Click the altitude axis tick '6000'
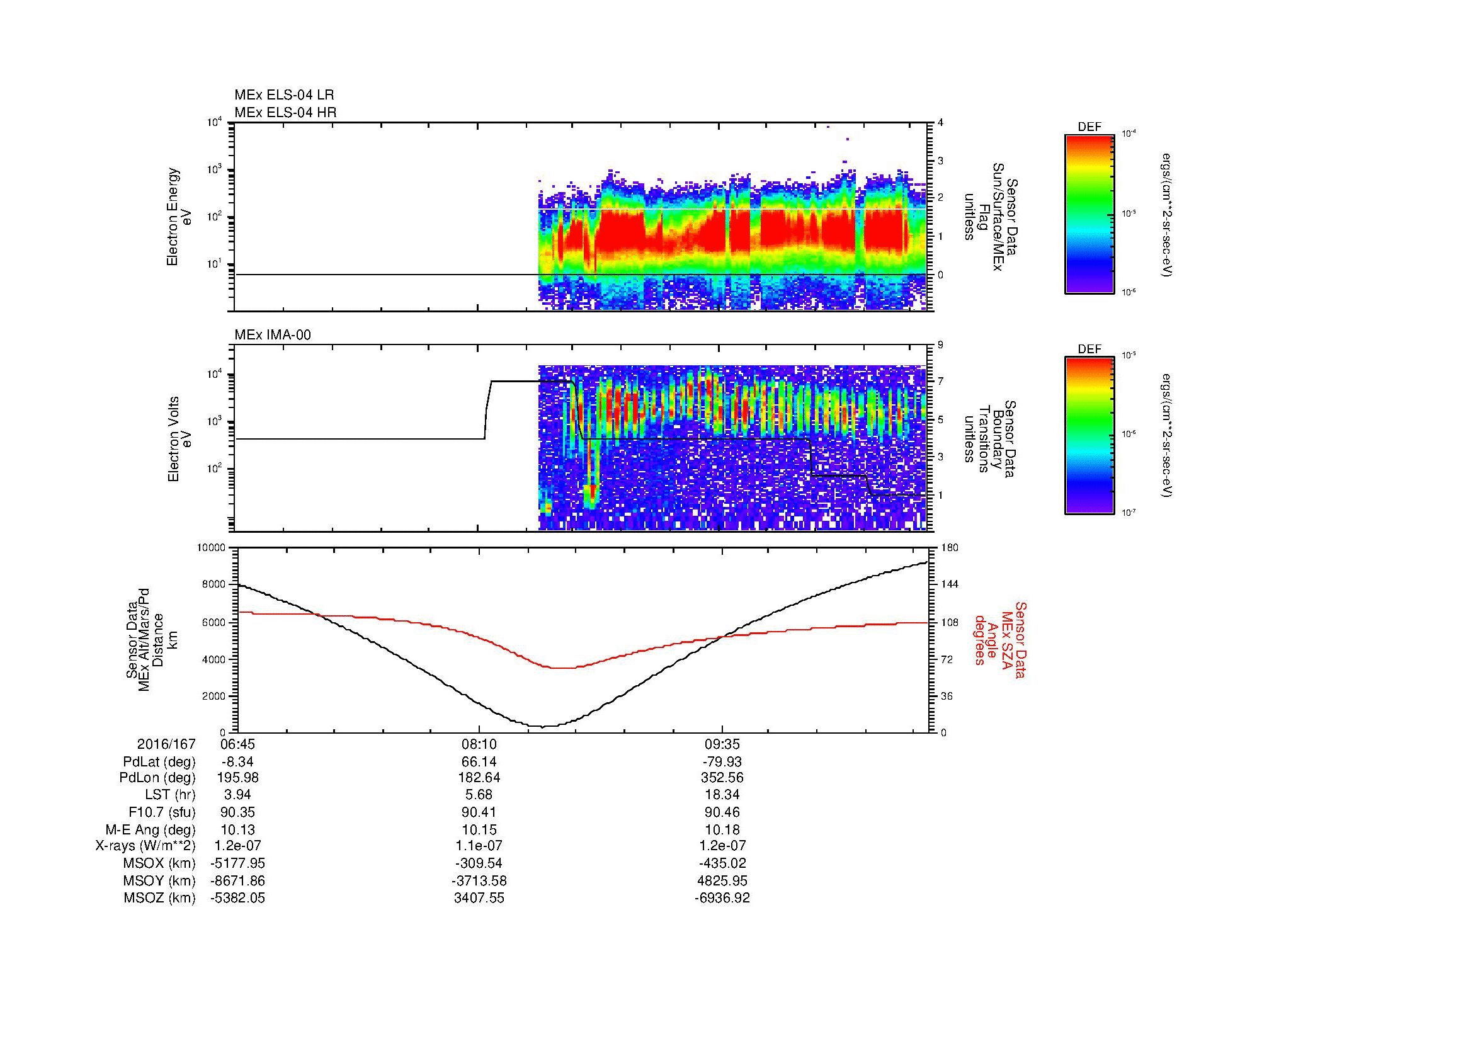This screenshot has height=1041, width=1473. click(215, 622)
